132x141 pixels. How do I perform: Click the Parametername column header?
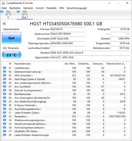[38, 64]
